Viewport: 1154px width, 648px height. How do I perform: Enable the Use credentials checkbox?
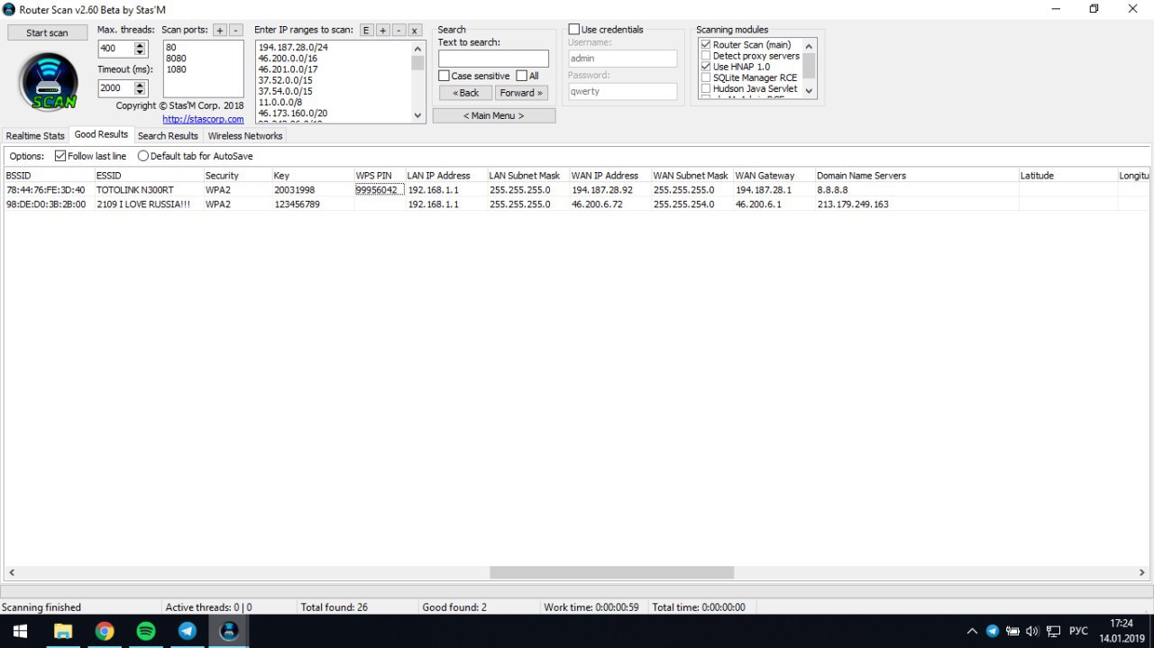pos(574,30)
